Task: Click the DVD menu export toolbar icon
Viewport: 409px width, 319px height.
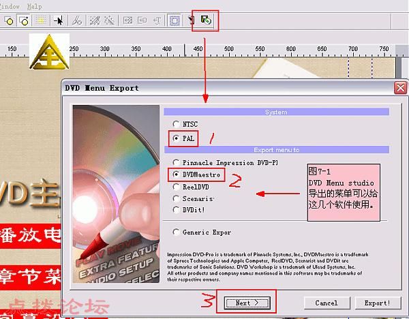Action: click(x=206, y=20)
